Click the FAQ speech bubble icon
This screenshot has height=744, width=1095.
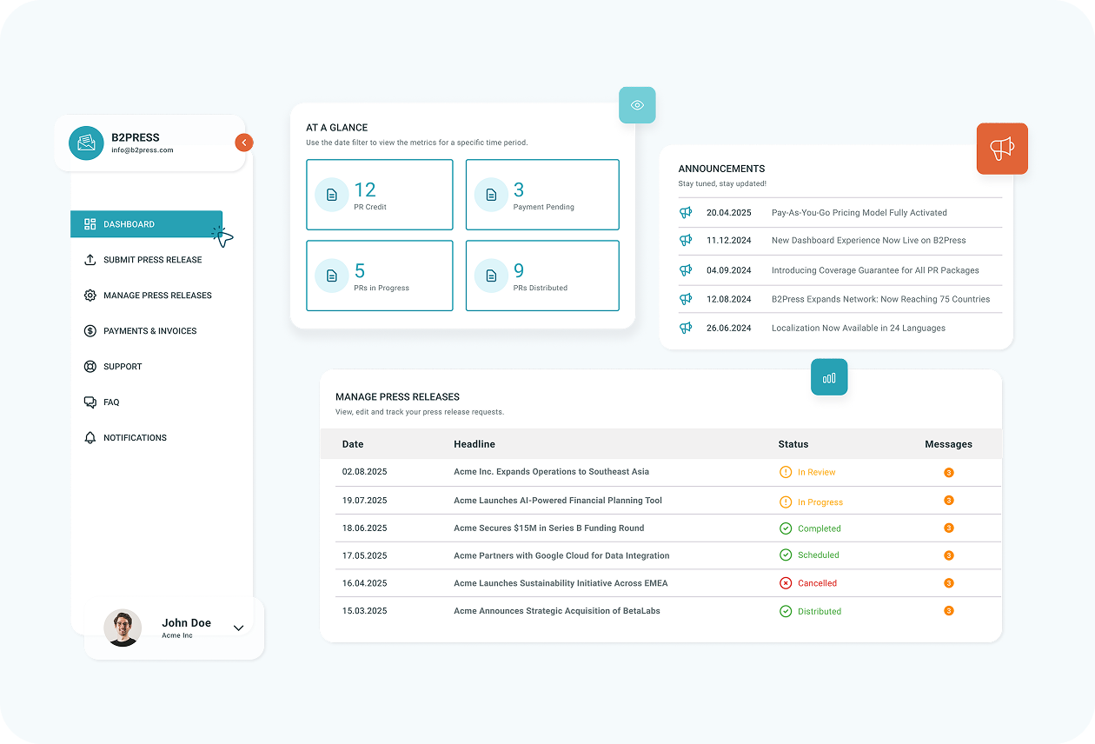click(x=90, y=402)
